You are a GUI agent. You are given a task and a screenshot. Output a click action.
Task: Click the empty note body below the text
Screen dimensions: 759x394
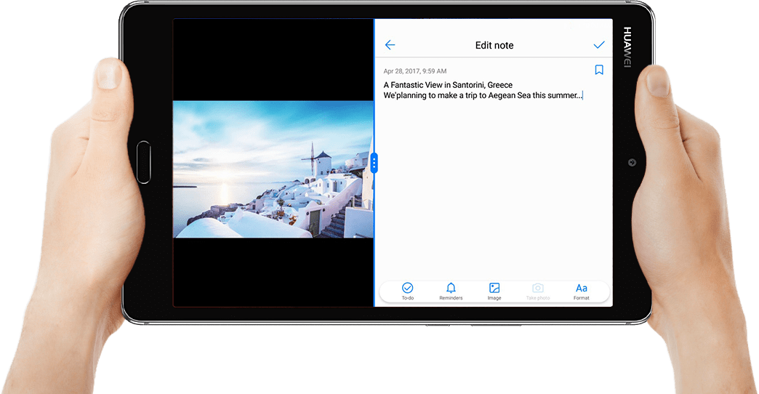point(493,189)
